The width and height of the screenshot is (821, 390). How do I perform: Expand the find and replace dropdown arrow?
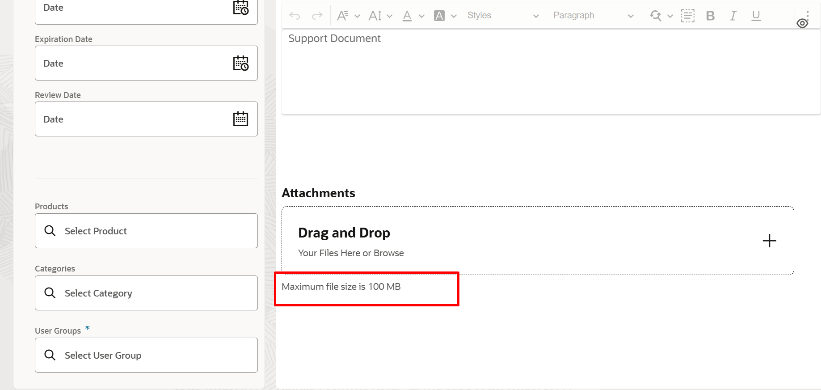click(670, 16)
